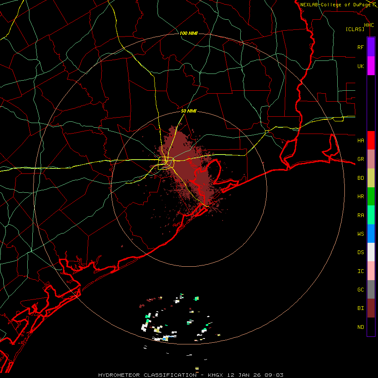The width and height of the screenshot is (378, 378).
Task: Select the "BD" legend label
Action: click(x=360, y=178)
